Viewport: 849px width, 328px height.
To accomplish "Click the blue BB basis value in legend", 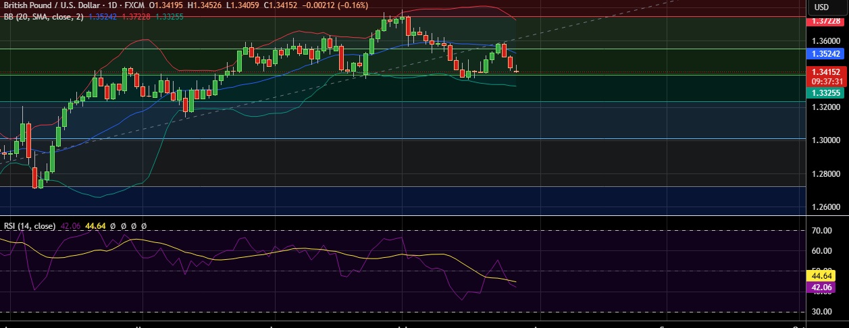I will tap(103, 17).
